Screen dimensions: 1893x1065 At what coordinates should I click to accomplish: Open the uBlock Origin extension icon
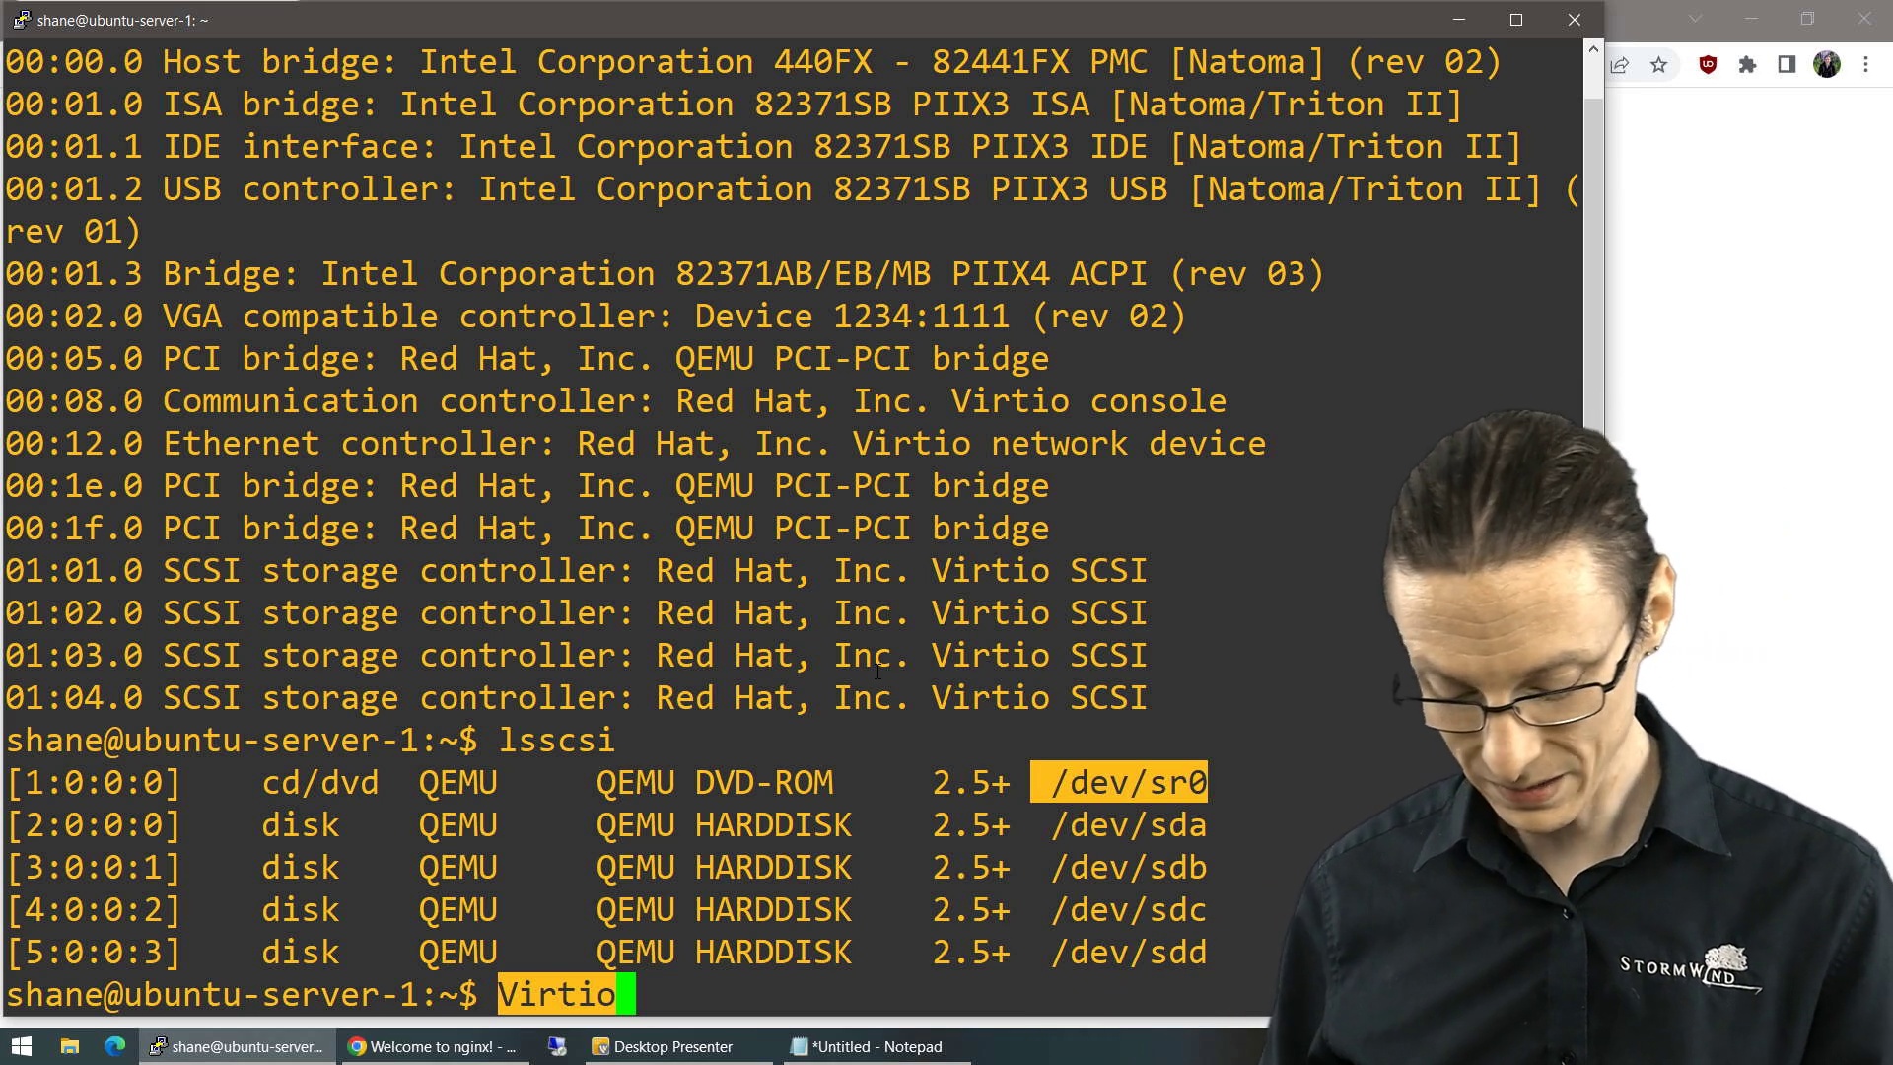click(x=1709, y=65)
